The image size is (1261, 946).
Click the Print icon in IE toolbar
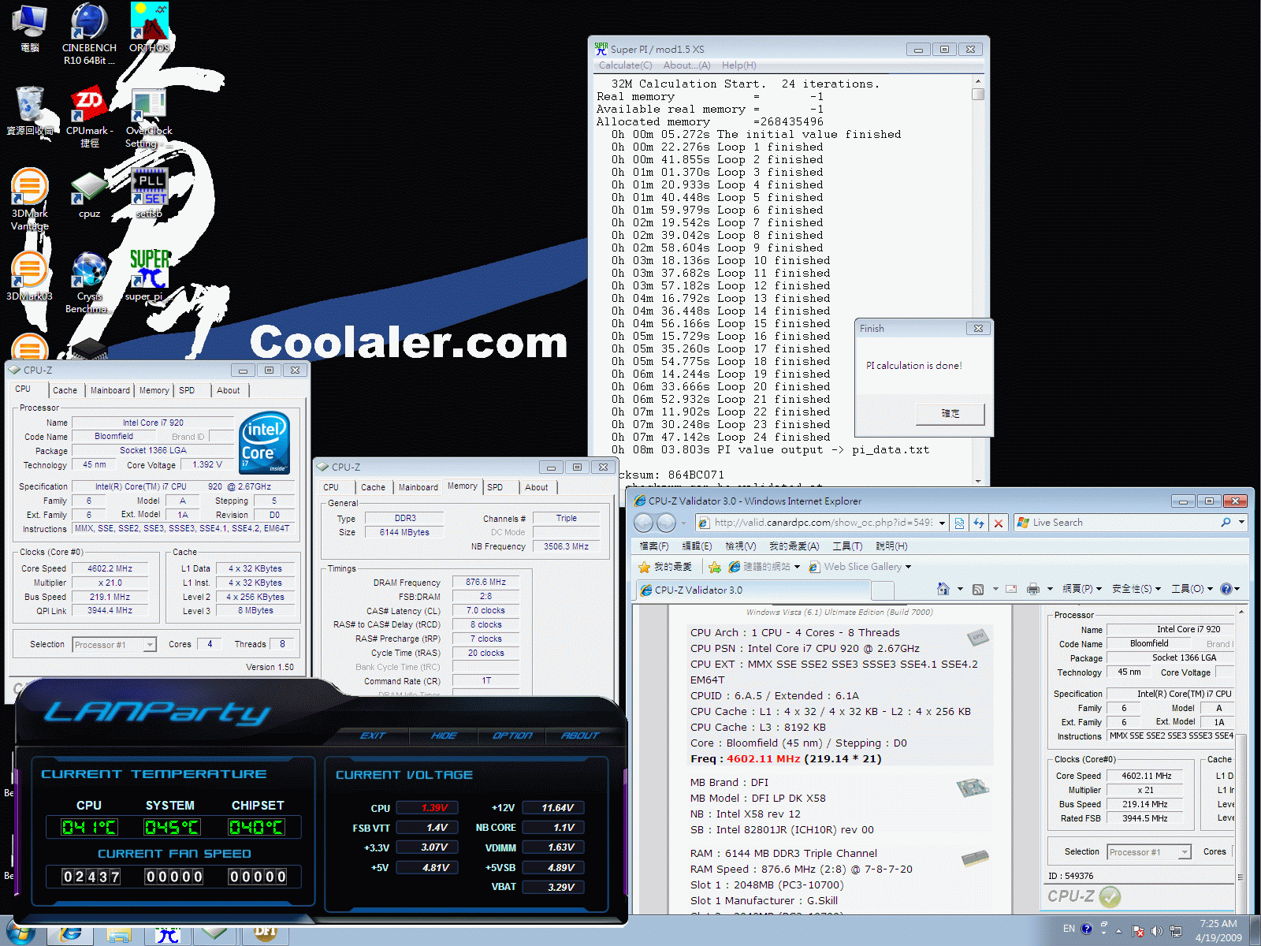(x=1033, y=589)
